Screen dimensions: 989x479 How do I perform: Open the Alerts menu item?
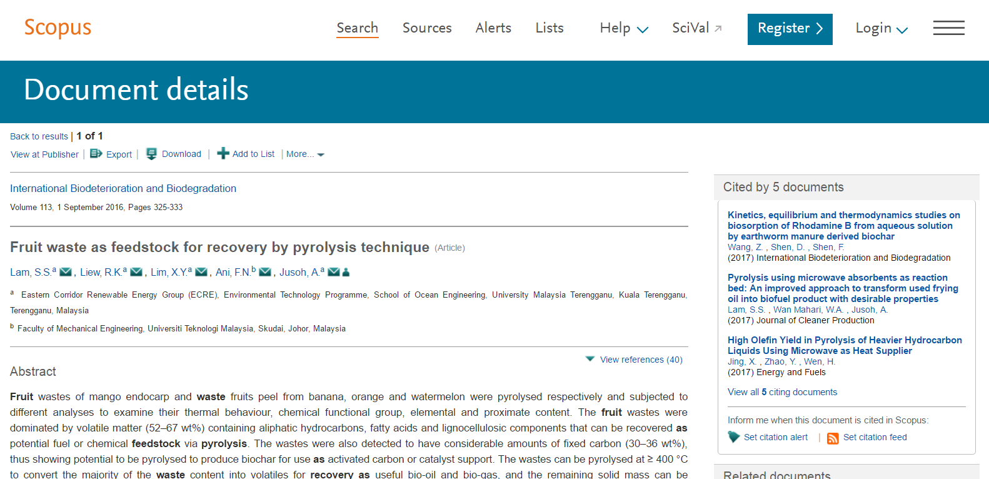click(x=493, y=28)
